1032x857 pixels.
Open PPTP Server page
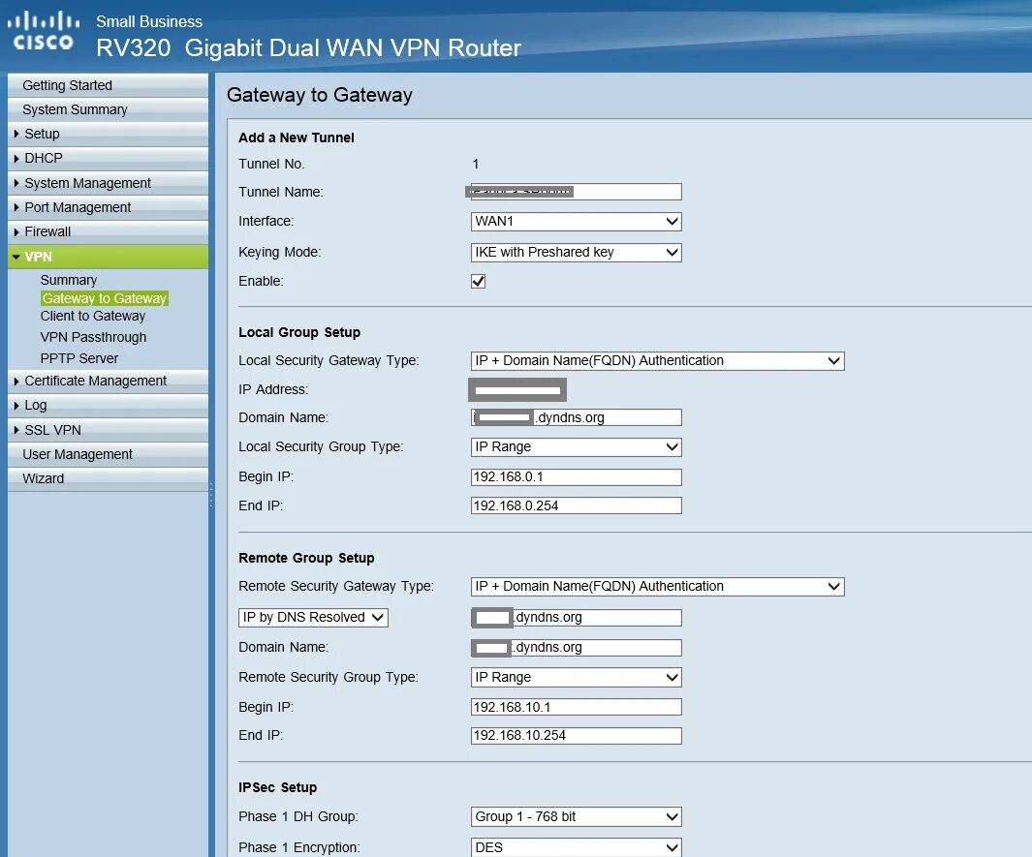79,358
